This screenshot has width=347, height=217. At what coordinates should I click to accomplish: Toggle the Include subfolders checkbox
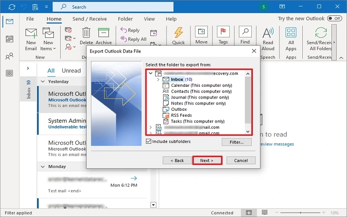(x=148, y=141)
